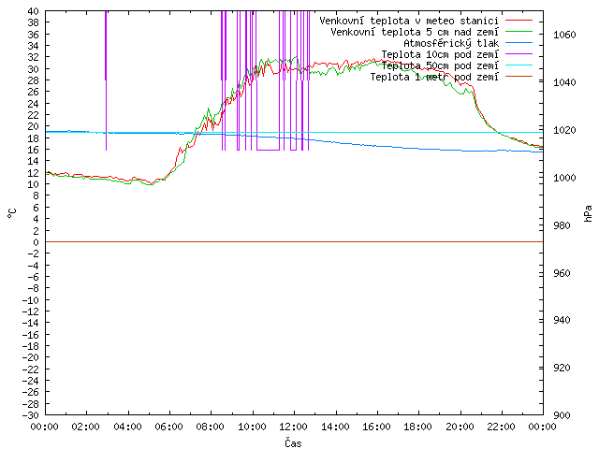
Task: Click the left axis value '10'
Action: (34, 184)
